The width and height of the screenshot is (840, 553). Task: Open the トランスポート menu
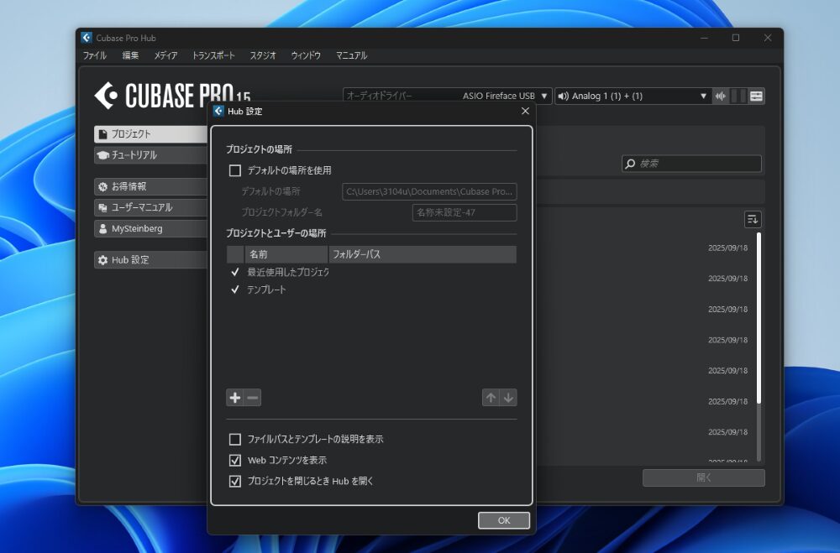click(x=213, y=55)
